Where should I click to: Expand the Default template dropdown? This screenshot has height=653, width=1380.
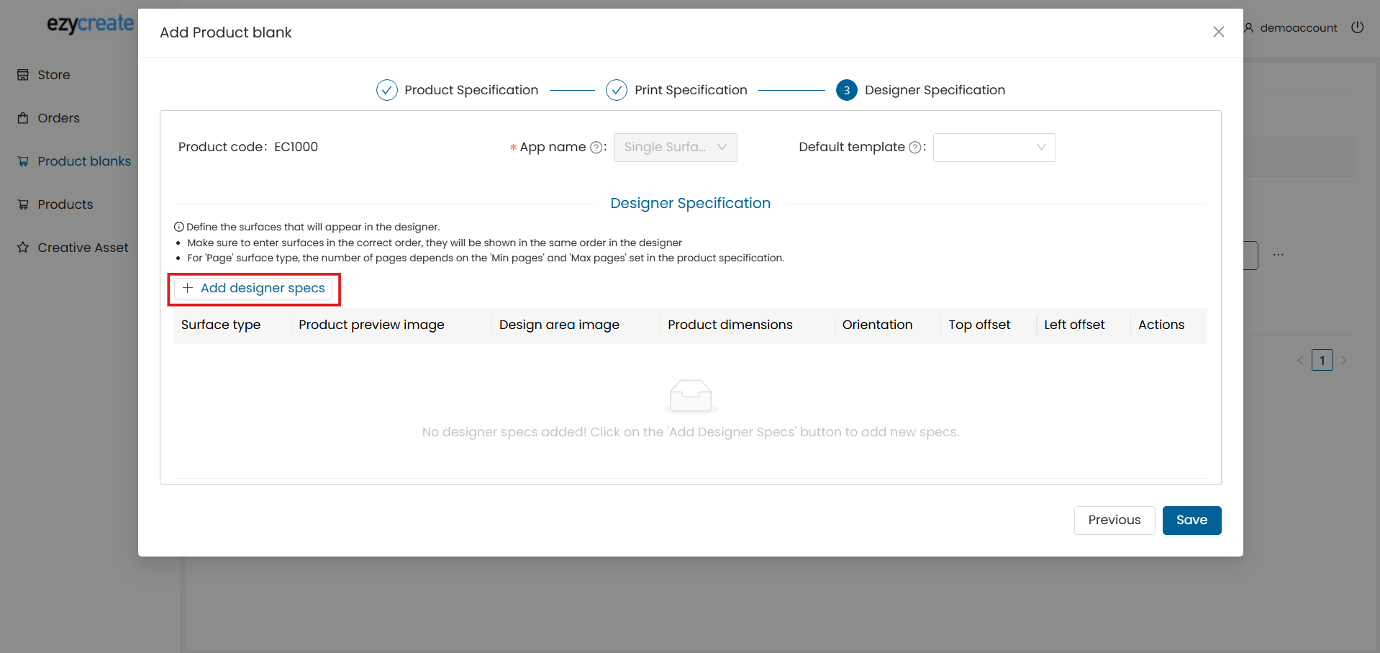[x=994, y=148]
